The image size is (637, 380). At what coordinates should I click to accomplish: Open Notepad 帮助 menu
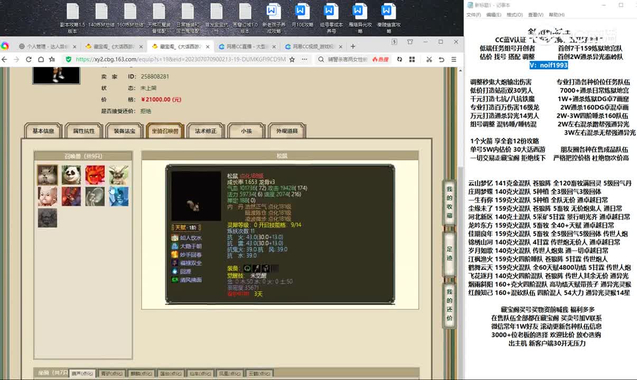pos(556,15)
